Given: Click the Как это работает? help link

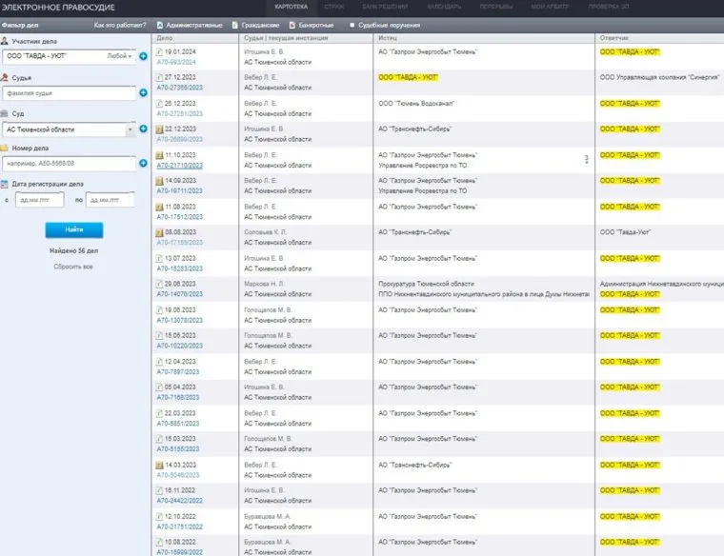Looking at the screenshot, I should (x=120, y=25).
